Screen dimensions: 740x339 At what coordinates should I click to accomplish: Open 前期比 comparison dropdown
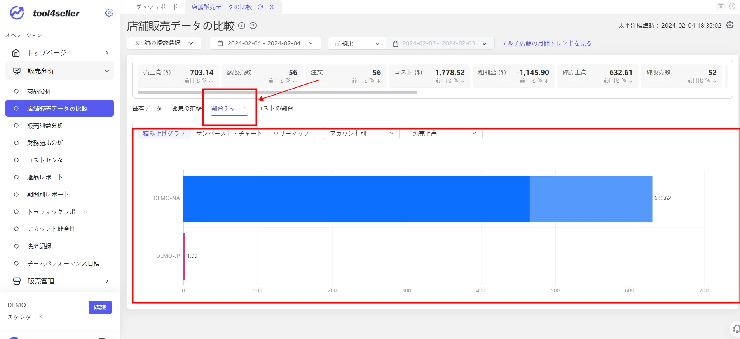(357, 43)
